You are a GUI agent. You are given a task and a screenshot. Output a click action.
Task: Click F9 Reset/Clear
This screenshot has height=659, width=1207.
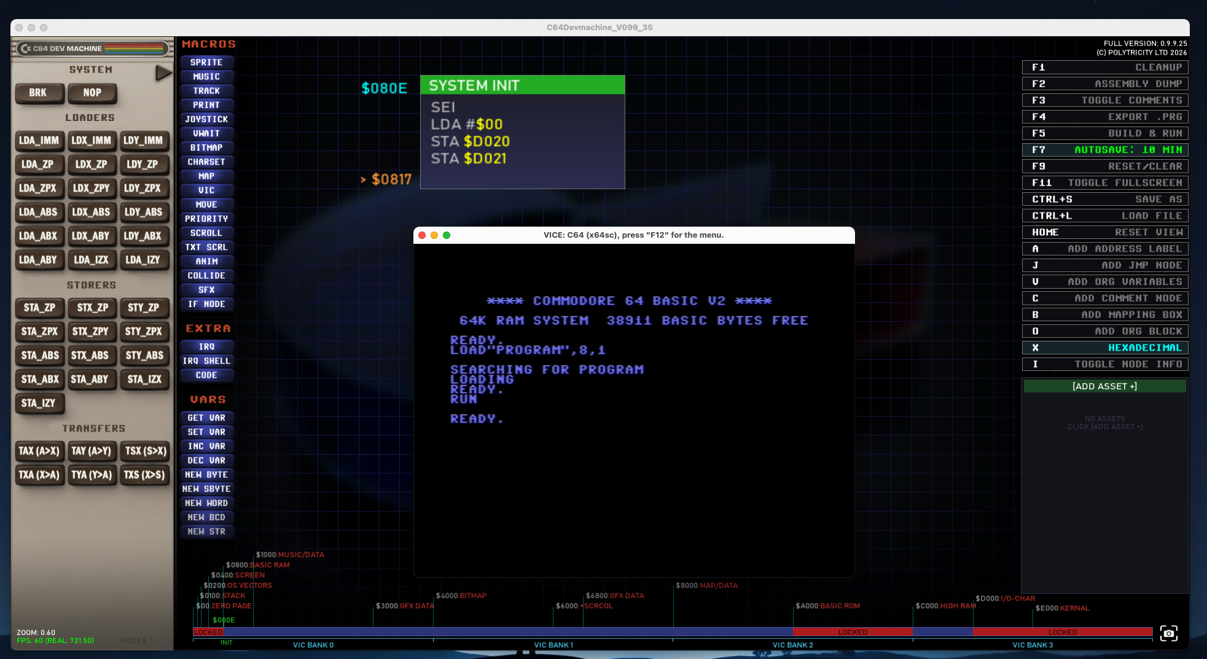click(1105, 166)
